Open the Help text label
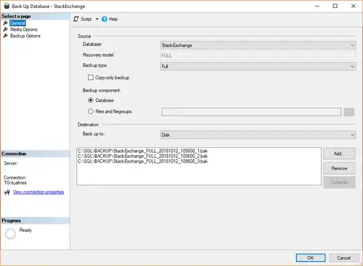Screen dimensions: 363x266 pos(113,19)
